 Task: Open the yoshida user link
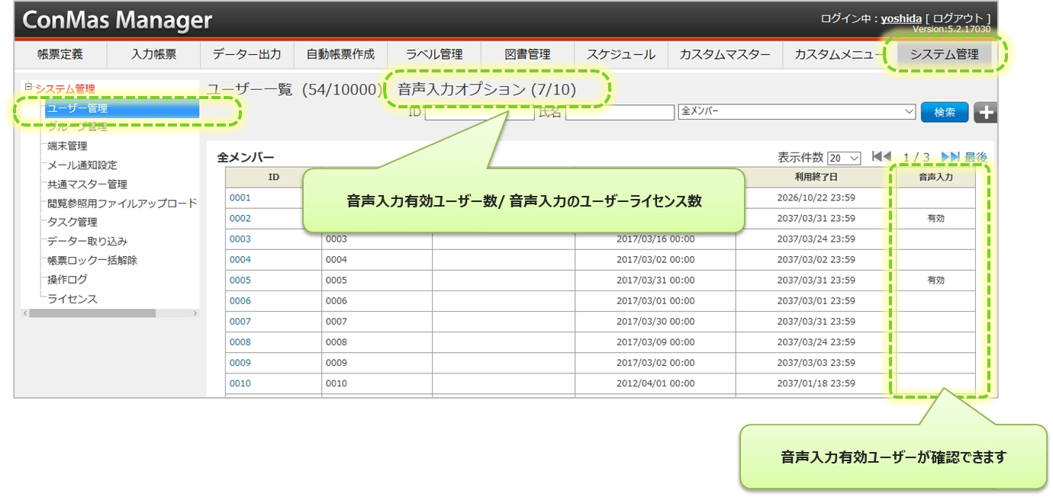pos(901,18)
